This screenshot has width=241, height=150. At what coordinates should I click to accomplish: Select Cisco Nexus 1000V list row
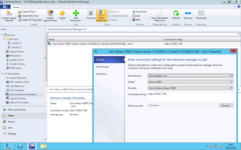[144, 44]
